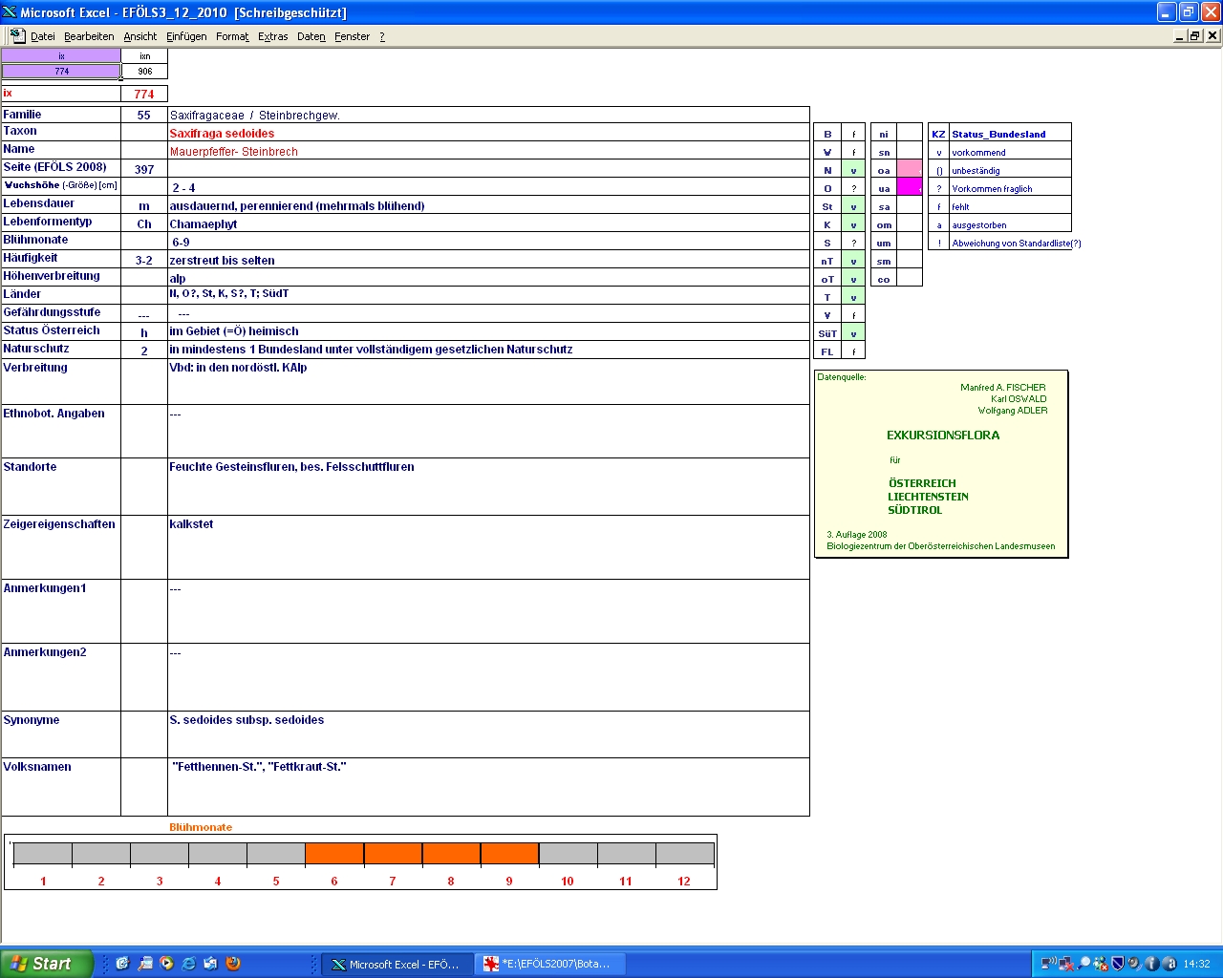Click the Status text im Gebiet (=Ö) heimisch
Image resolution: width=1223 pixels, height=978 pixels.
point(234,330)
